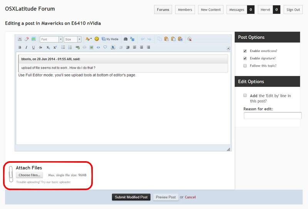
Task: Click text 'Max. single file size: 96MB'
Action: [x=67, y=175]
